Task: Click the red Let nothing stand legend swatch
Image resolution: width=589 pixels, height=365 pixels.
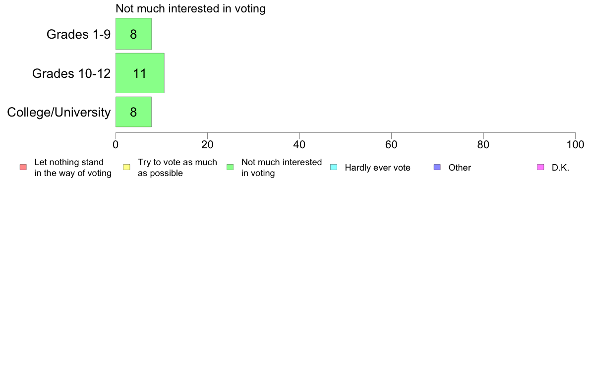Action: 23,167
